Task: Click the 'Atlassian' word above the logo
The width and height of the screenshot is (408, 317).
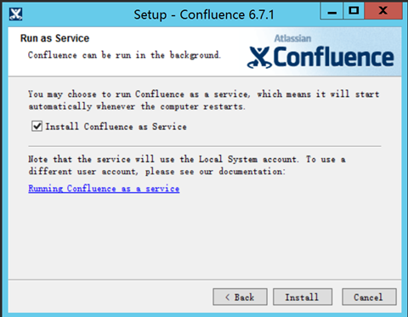Action: pyautogui.click(x=292, y=38)
